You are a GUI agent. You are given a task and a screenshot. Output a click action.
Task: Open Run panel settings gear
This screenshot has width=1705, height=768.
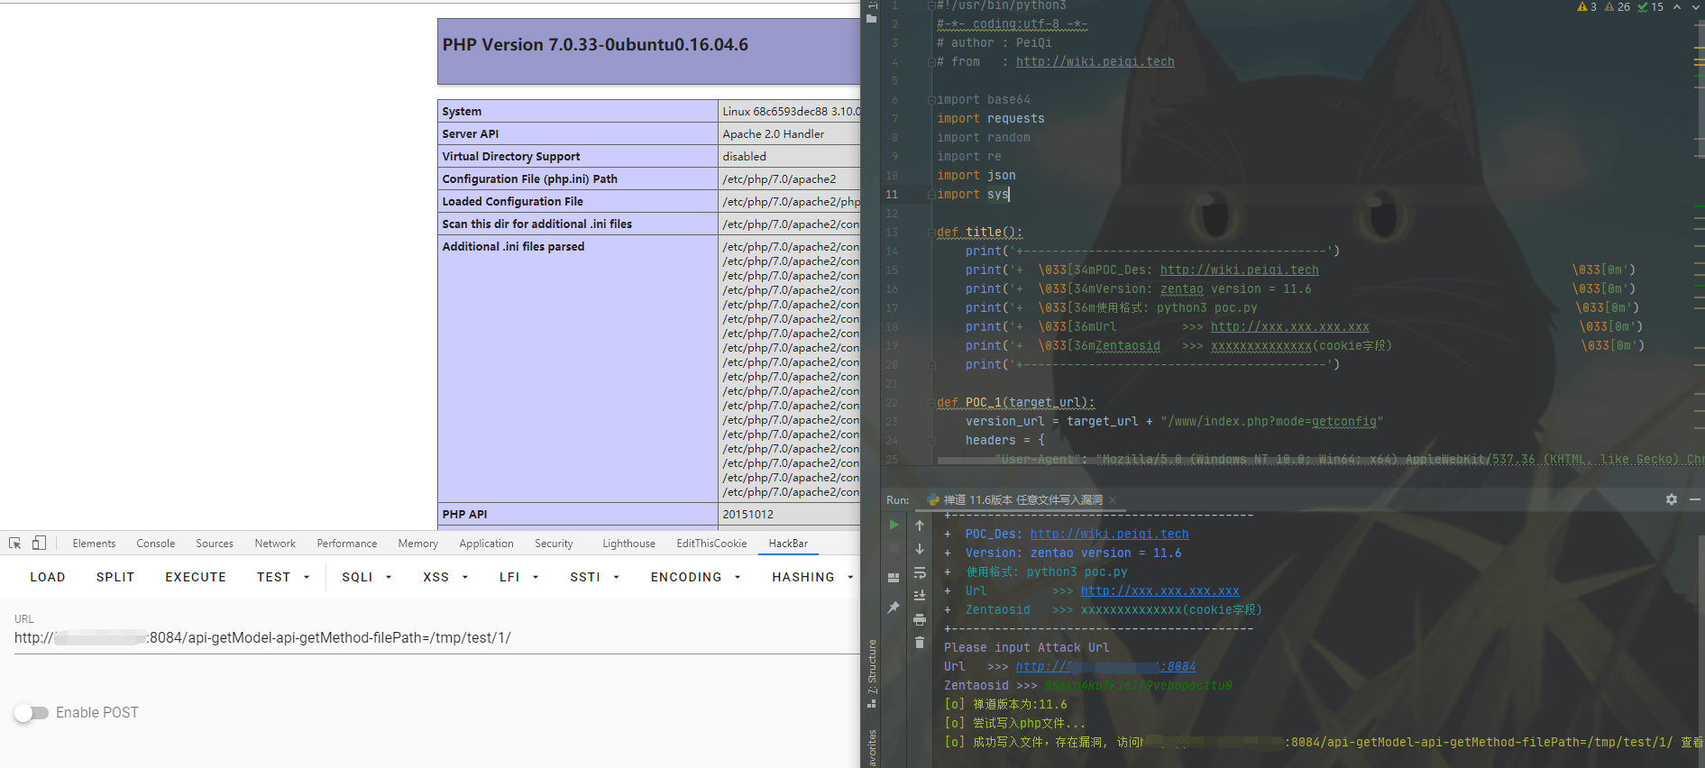tap(1672, 499)
